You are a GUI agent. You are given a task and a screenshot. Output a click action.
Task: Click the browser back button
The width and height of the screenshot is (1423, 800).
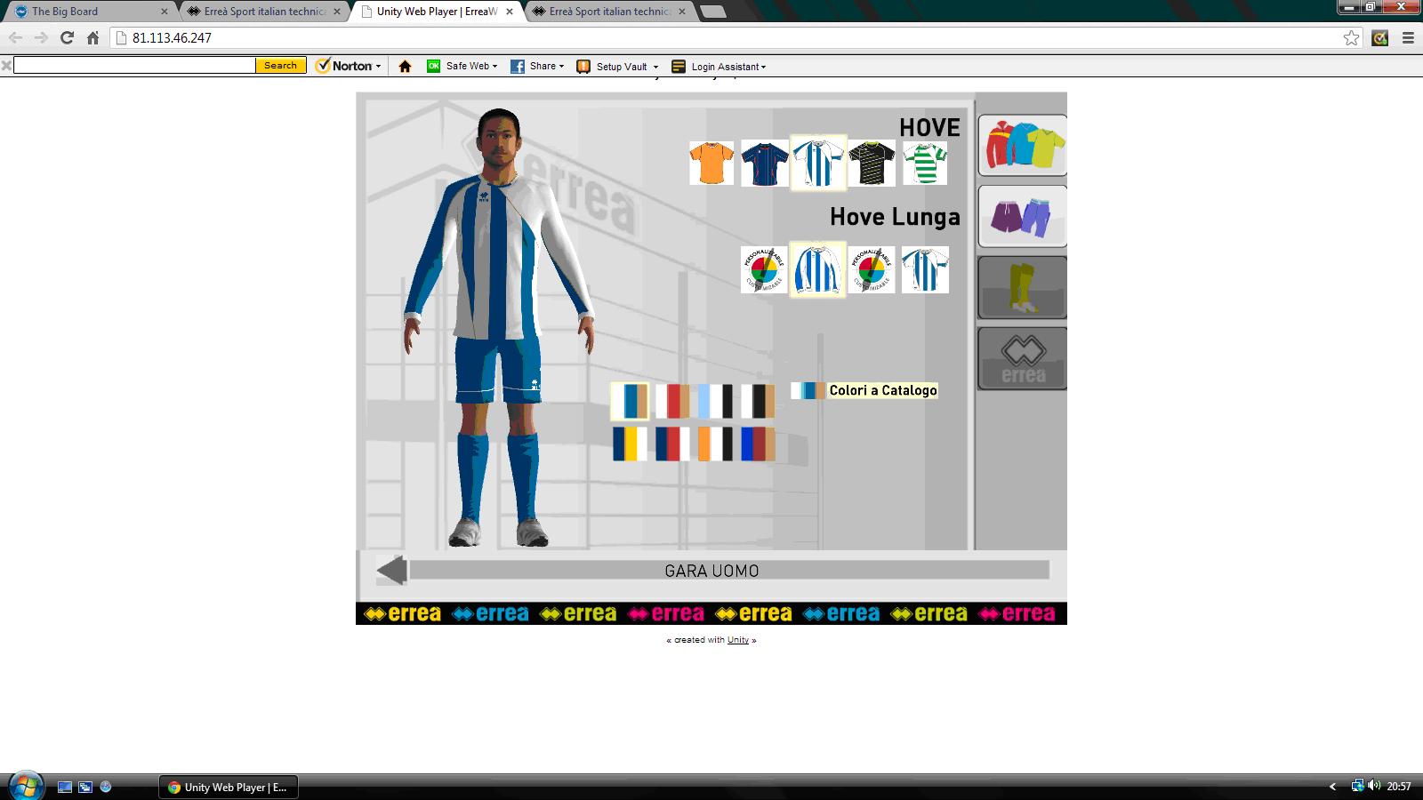click(x=15, y=37)
